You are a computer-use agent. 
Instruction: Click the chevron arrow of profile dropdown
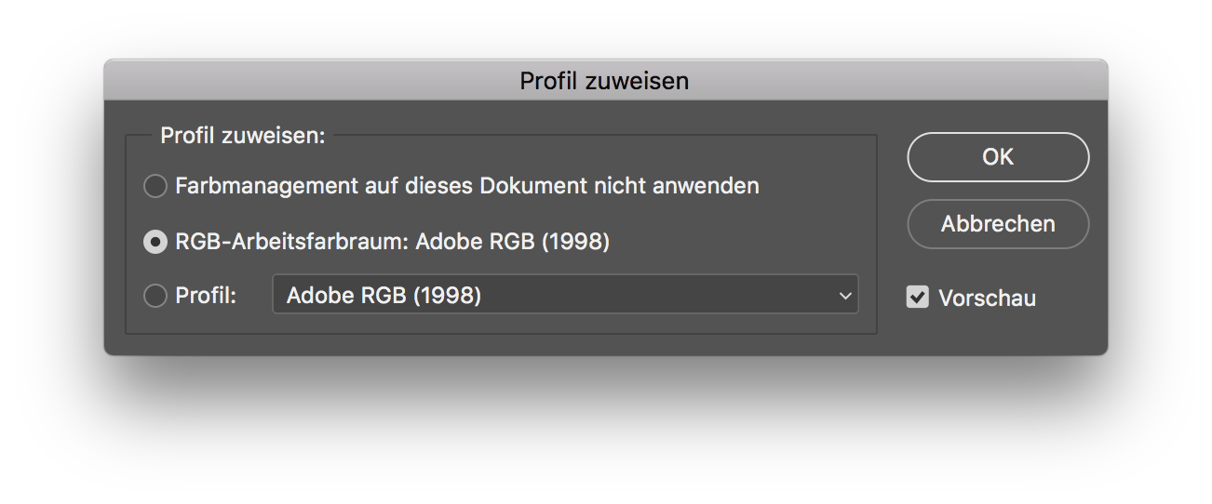[845, 296]
